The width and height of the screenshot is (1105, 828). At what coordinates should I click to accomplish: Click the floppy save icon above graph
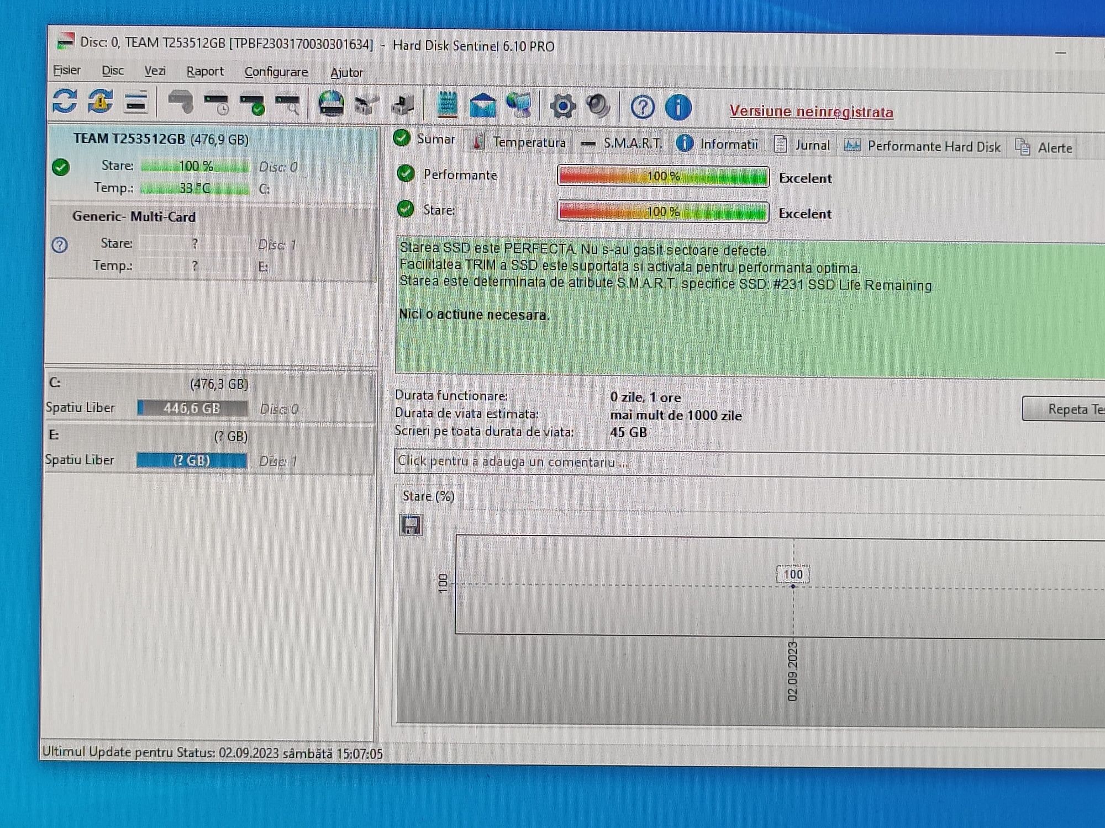pos(411,525)
